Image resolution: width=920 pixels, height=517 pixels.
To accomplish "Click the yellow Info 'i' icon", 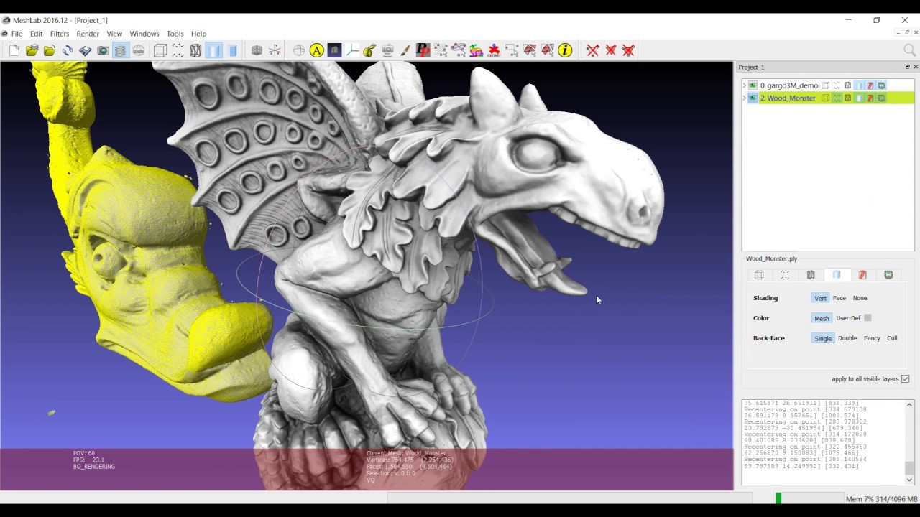I will [565, 50].
